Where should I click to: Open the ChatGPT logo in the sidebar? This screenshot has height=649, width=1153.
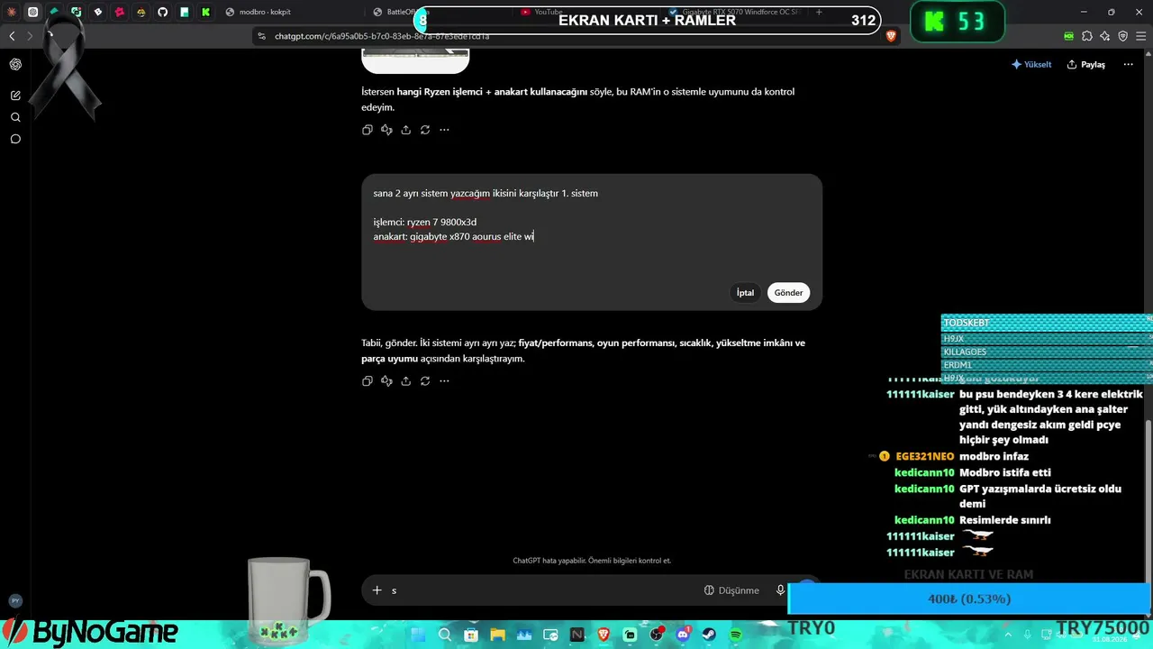tap(15, 64)
